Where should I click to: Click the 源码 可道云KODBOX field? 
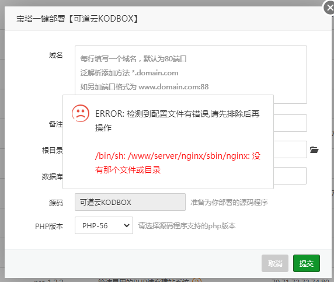[130, 202]
